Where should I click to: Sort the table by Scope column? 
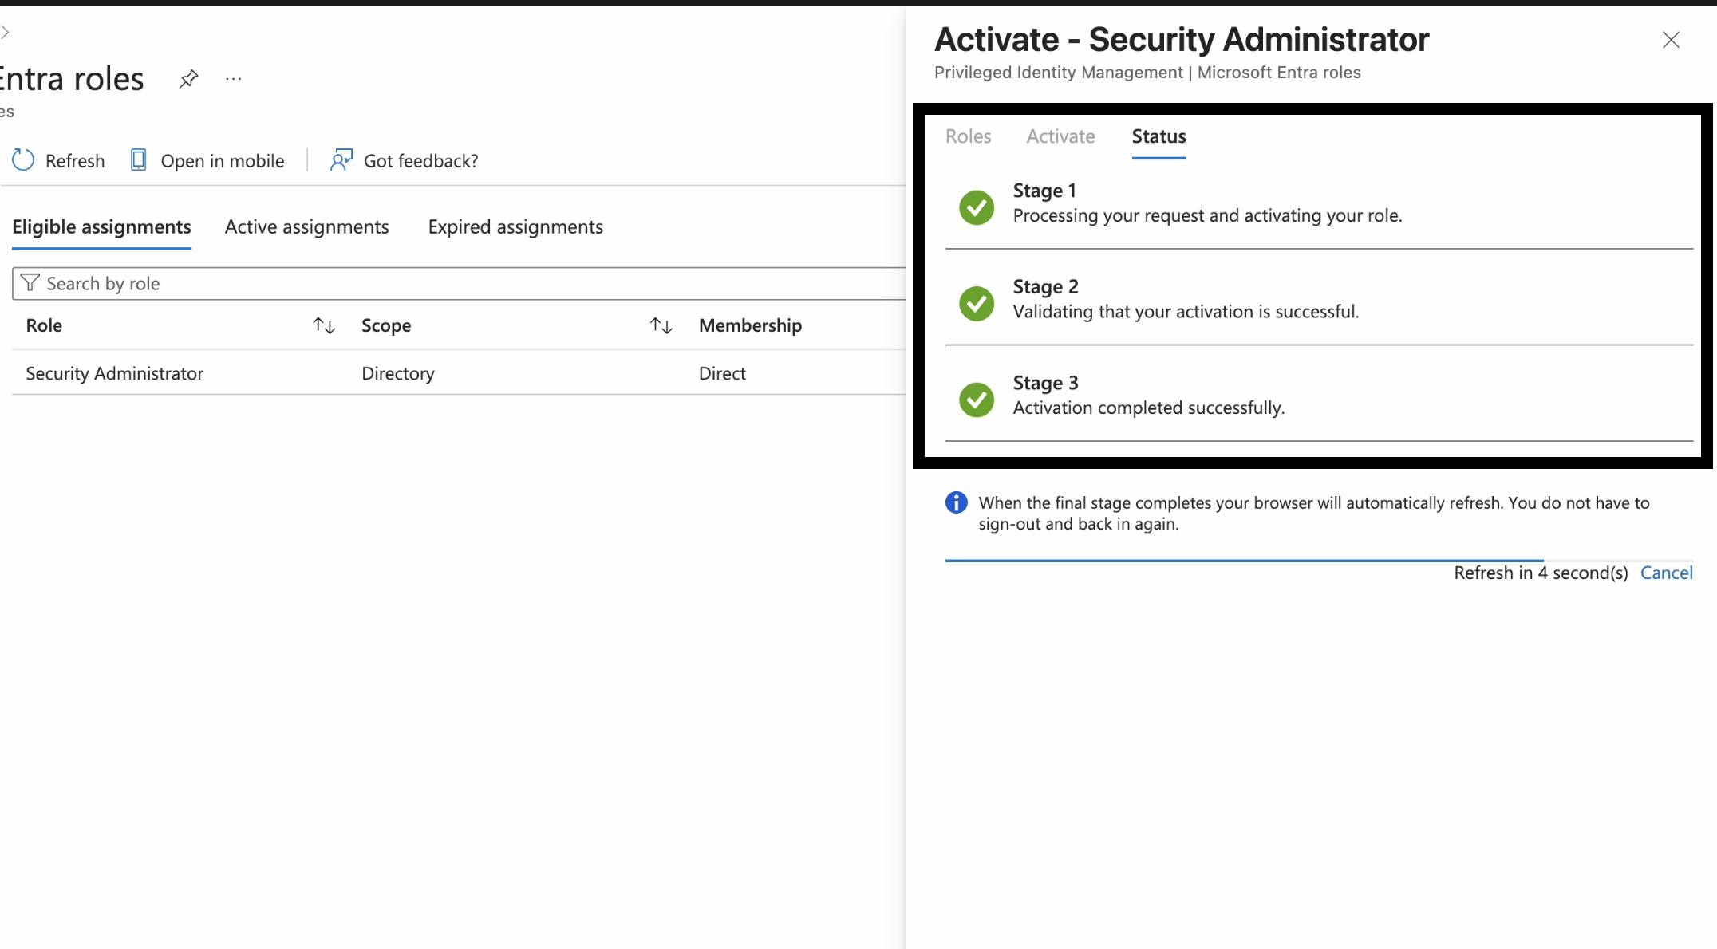click(x=661, y=325)
